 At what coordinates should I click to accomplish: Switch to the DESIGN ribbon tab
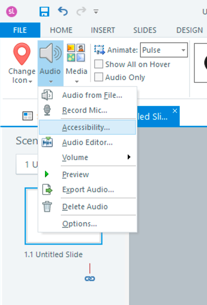(x=190, y=30)
